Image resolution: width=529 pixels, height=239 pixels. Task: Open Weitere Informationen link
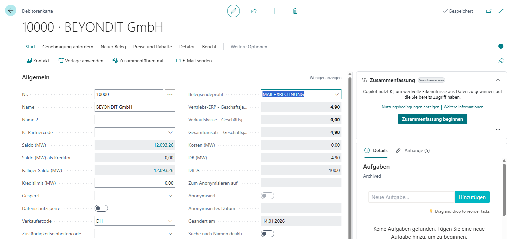tap(463, 107)
